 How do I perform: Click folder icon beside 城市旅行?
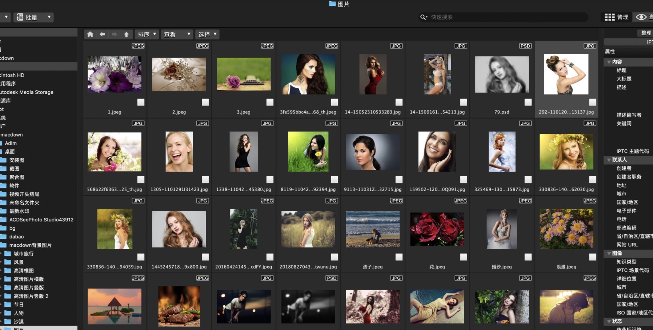8,253
